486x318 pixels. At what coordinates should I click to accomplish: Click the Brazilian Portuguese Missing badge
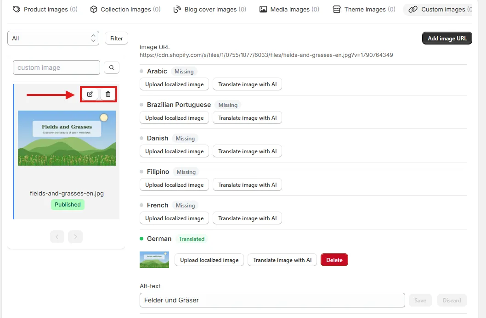click(228, 105)
